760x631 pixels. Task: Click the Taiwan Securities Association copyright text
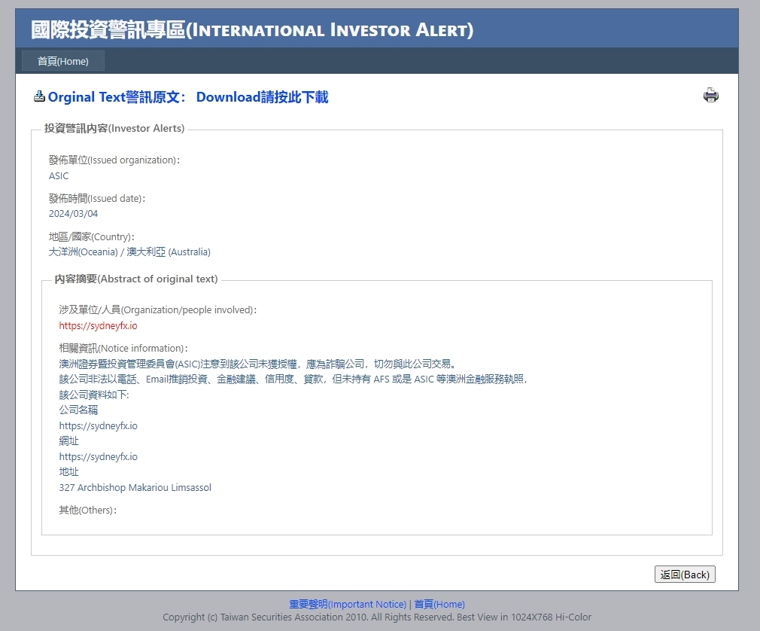pyautogui.click(x=376, y=617)
